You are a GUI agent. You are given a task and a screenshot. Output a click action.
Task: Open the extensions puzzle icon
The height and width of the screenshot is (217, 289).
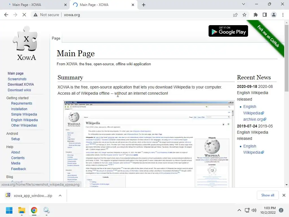[x=256, y=15]
